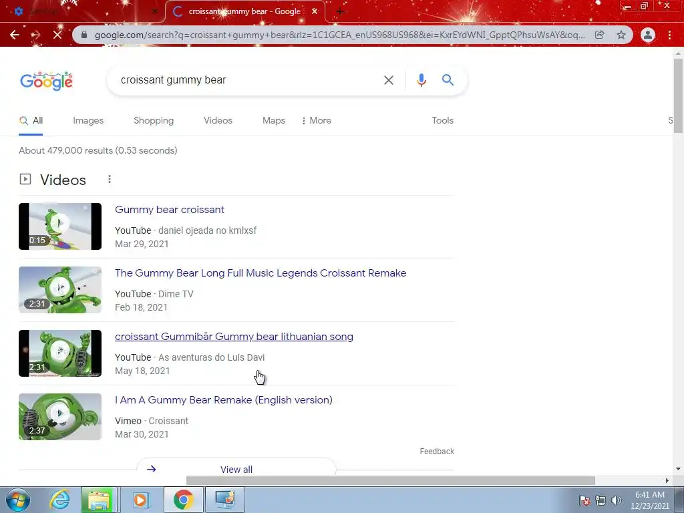The height and width of the screenshot is (513, 684).
Task: Play the 0:15 Gummy bear croissant thumbnail
Action: (60, 226)
